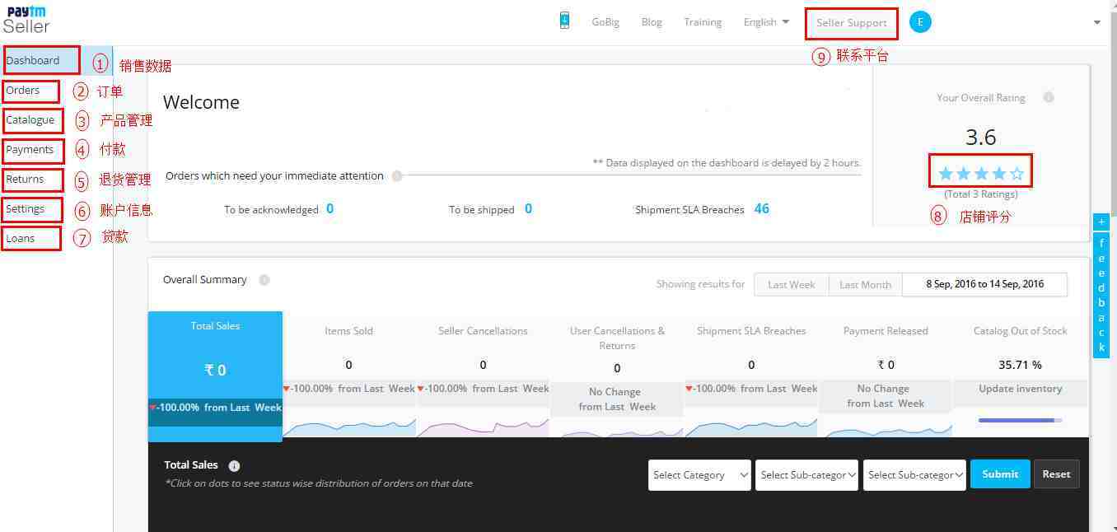Screen dimensions: 1117x532
Task: Select the Last Week filter
Action: [x=792, y=285]
